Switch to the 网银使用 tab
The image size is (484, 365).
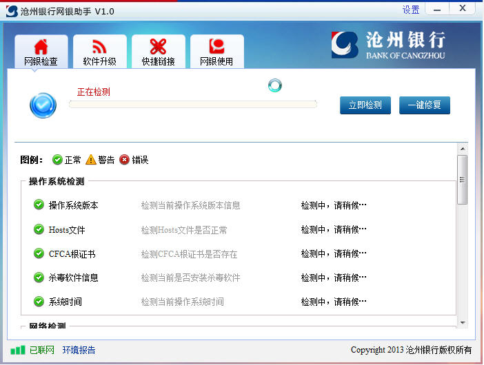click(217, 52)
